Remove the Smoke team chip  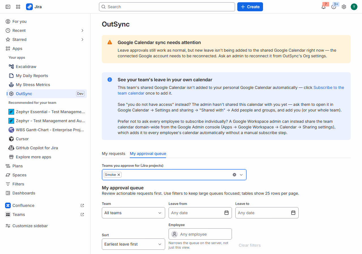(x=119, y=175)
